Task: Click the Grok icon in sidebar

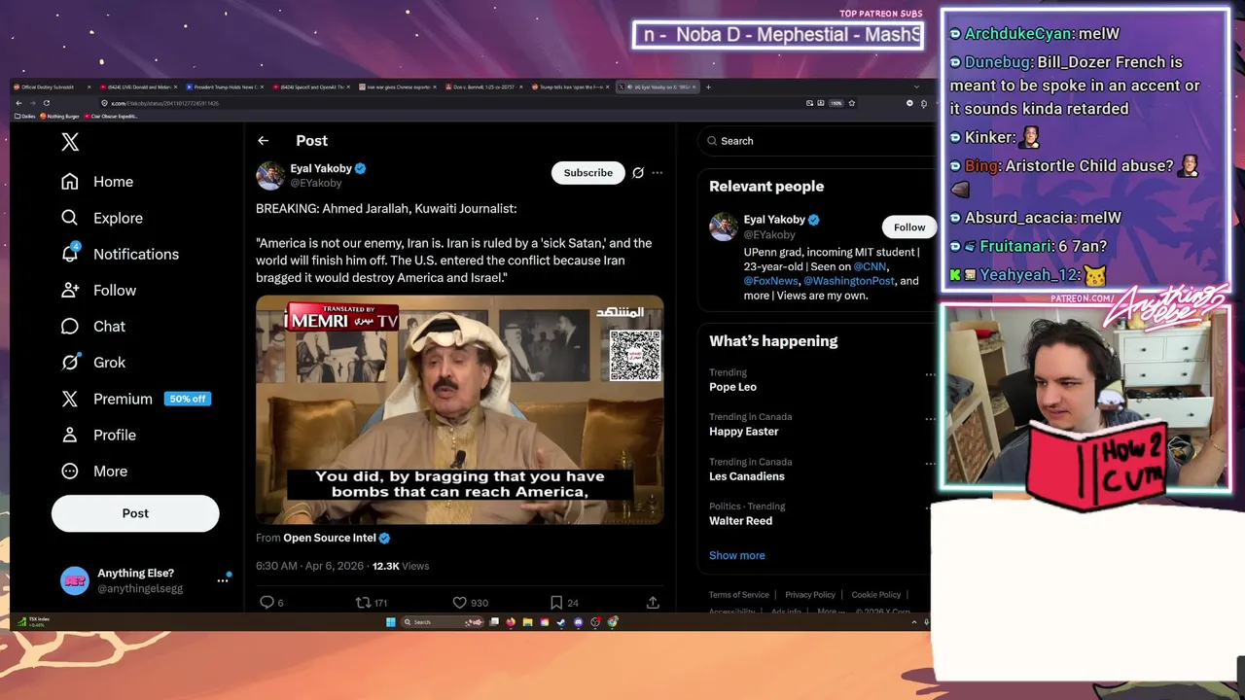Action: click(x=70, y=362)
